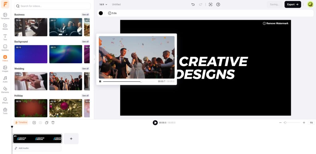Image resolution: width=316 pixels, height=154 pixels.
Task: Play the main timeline video
Action: 155,123
